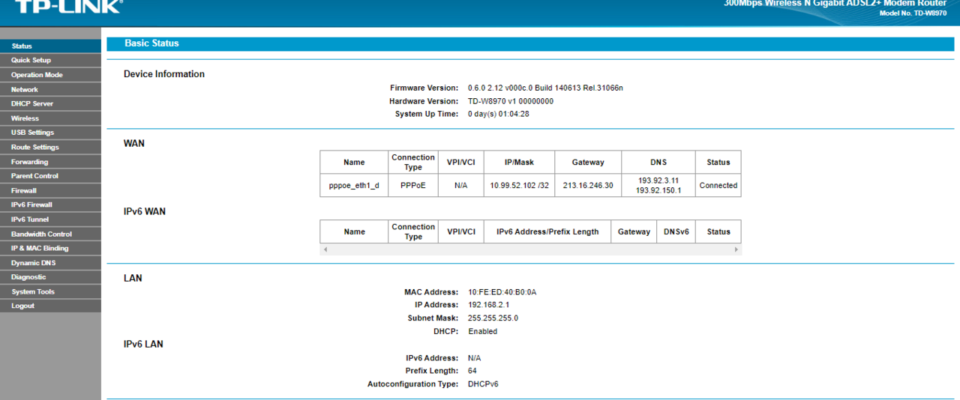Click WAN table IP/Mask column header
This screenshot has width=960, height=400.
(x=520, y=163)
